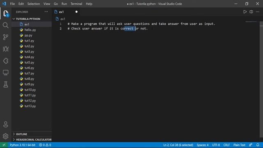Select the ex1 editor tab
Viewport: 263px width, 148px height.
click(66, 12)
